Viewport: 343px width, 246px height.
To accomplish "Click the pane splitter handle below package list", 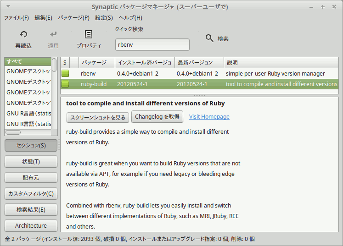I will pos(199,95).
